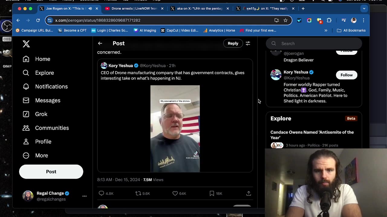
Task: Open Explore in X sidebar
Action: point(38,73)
